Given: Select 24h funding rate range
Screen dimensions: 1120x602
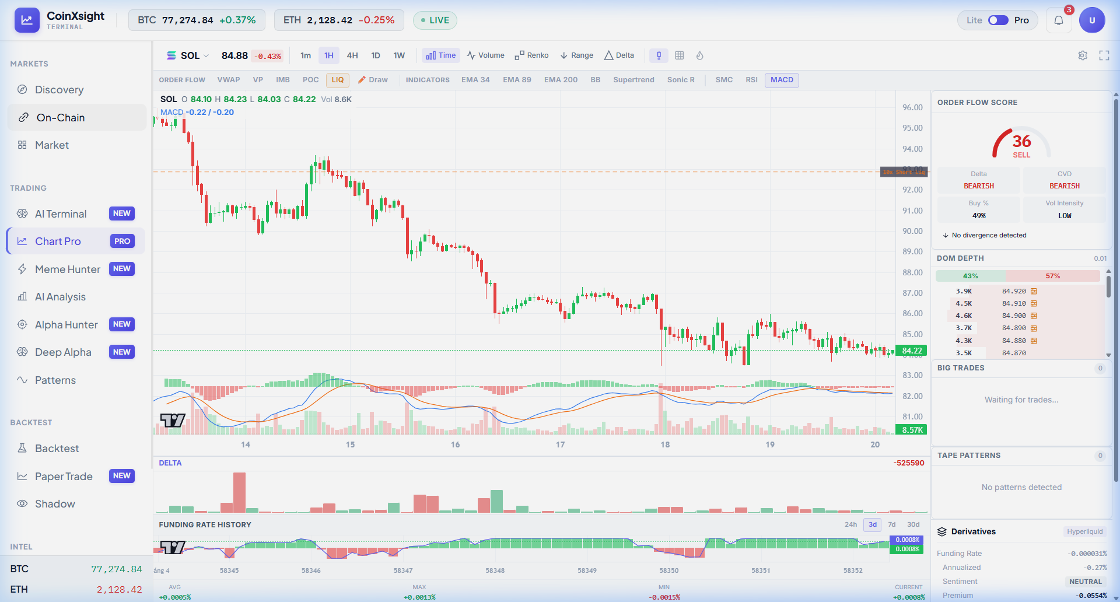Looking at the screenshot, I should [850, 524].
